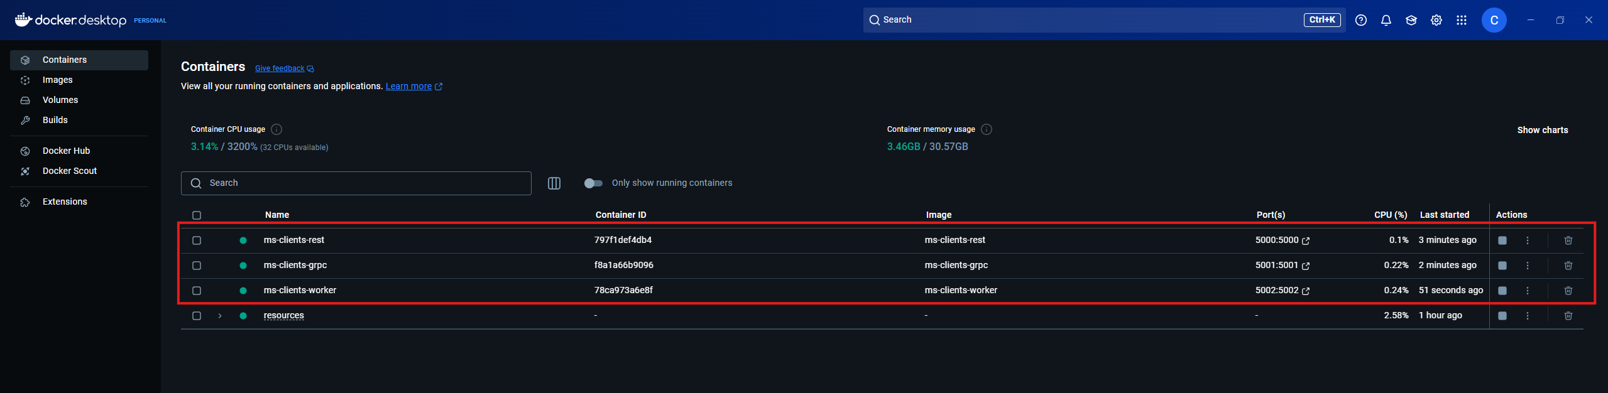The image size is (1608, 393).
Task: Open the help question mark icon
Action: tap(1361, 20)
